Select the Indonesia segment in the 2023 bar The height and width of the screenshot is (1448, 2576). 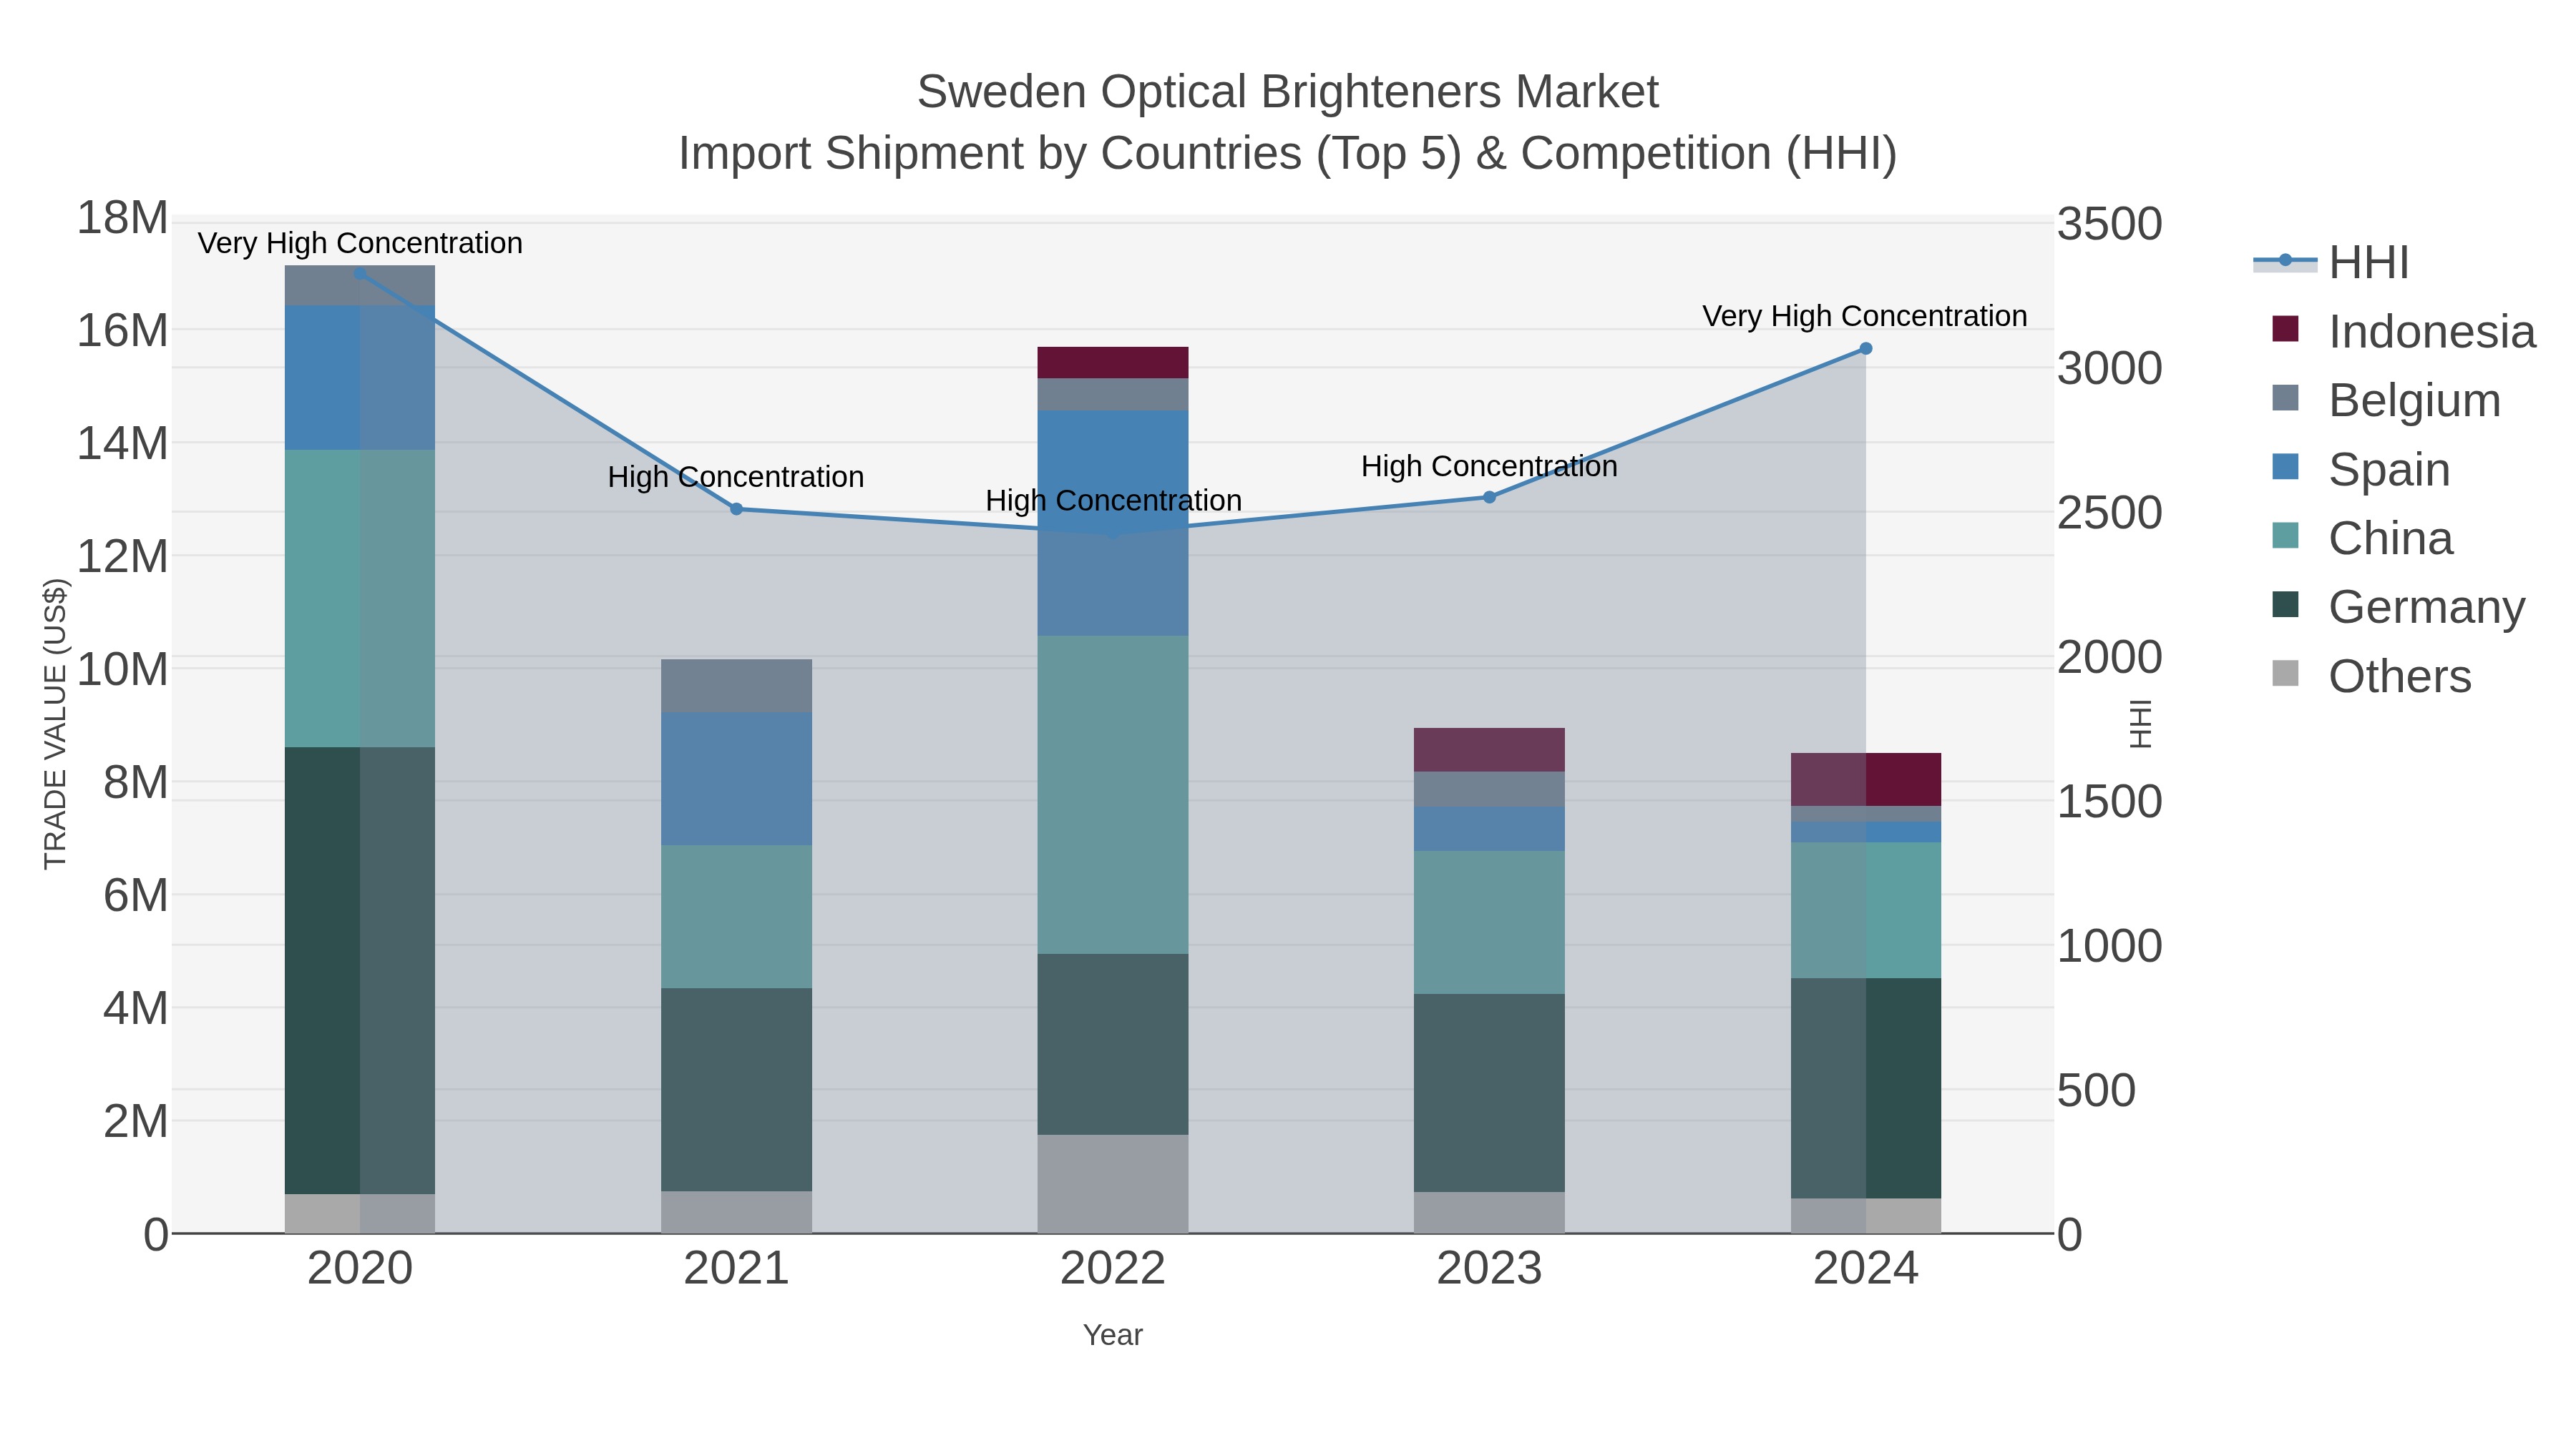(x=1489, y=749)
